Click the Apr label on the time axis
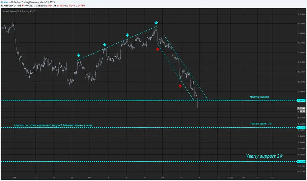The width and height of the screenshot is (307, 181). pos(243,178)
